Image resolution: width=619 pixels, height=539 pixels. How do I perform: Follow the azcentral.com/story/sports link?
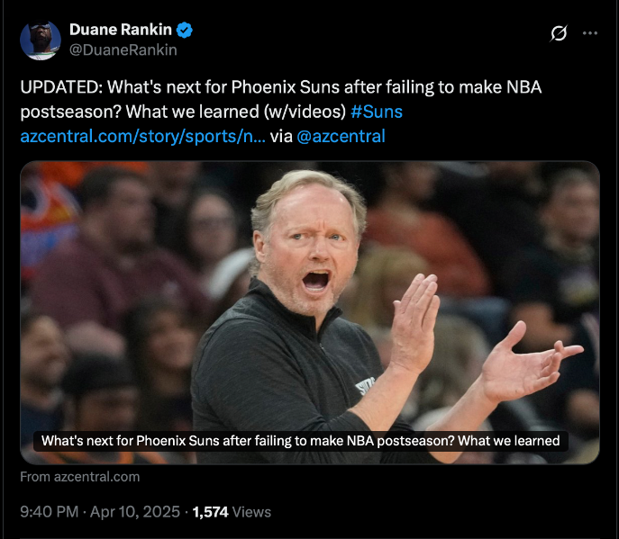[143, 137]
